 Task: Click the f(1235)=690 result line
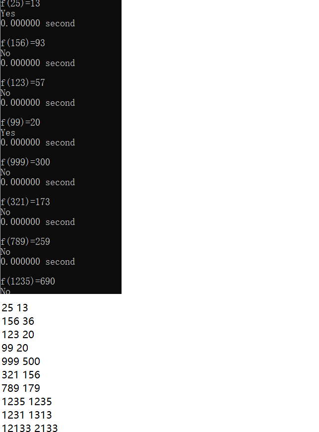[28, 281]
